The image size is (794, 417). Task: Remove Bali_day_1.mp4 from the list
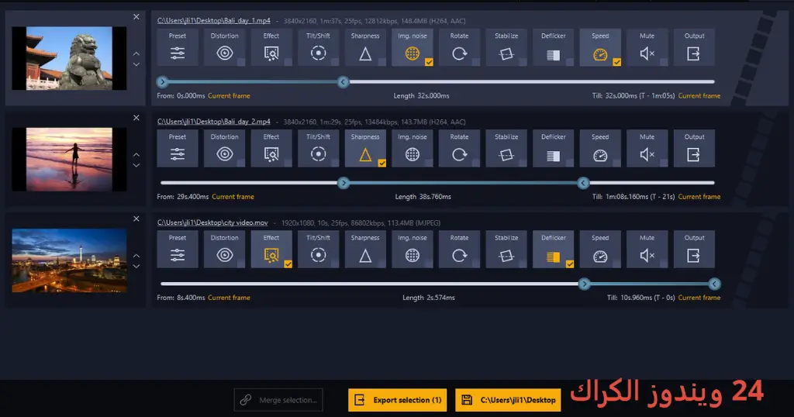[x=136, y=17]
